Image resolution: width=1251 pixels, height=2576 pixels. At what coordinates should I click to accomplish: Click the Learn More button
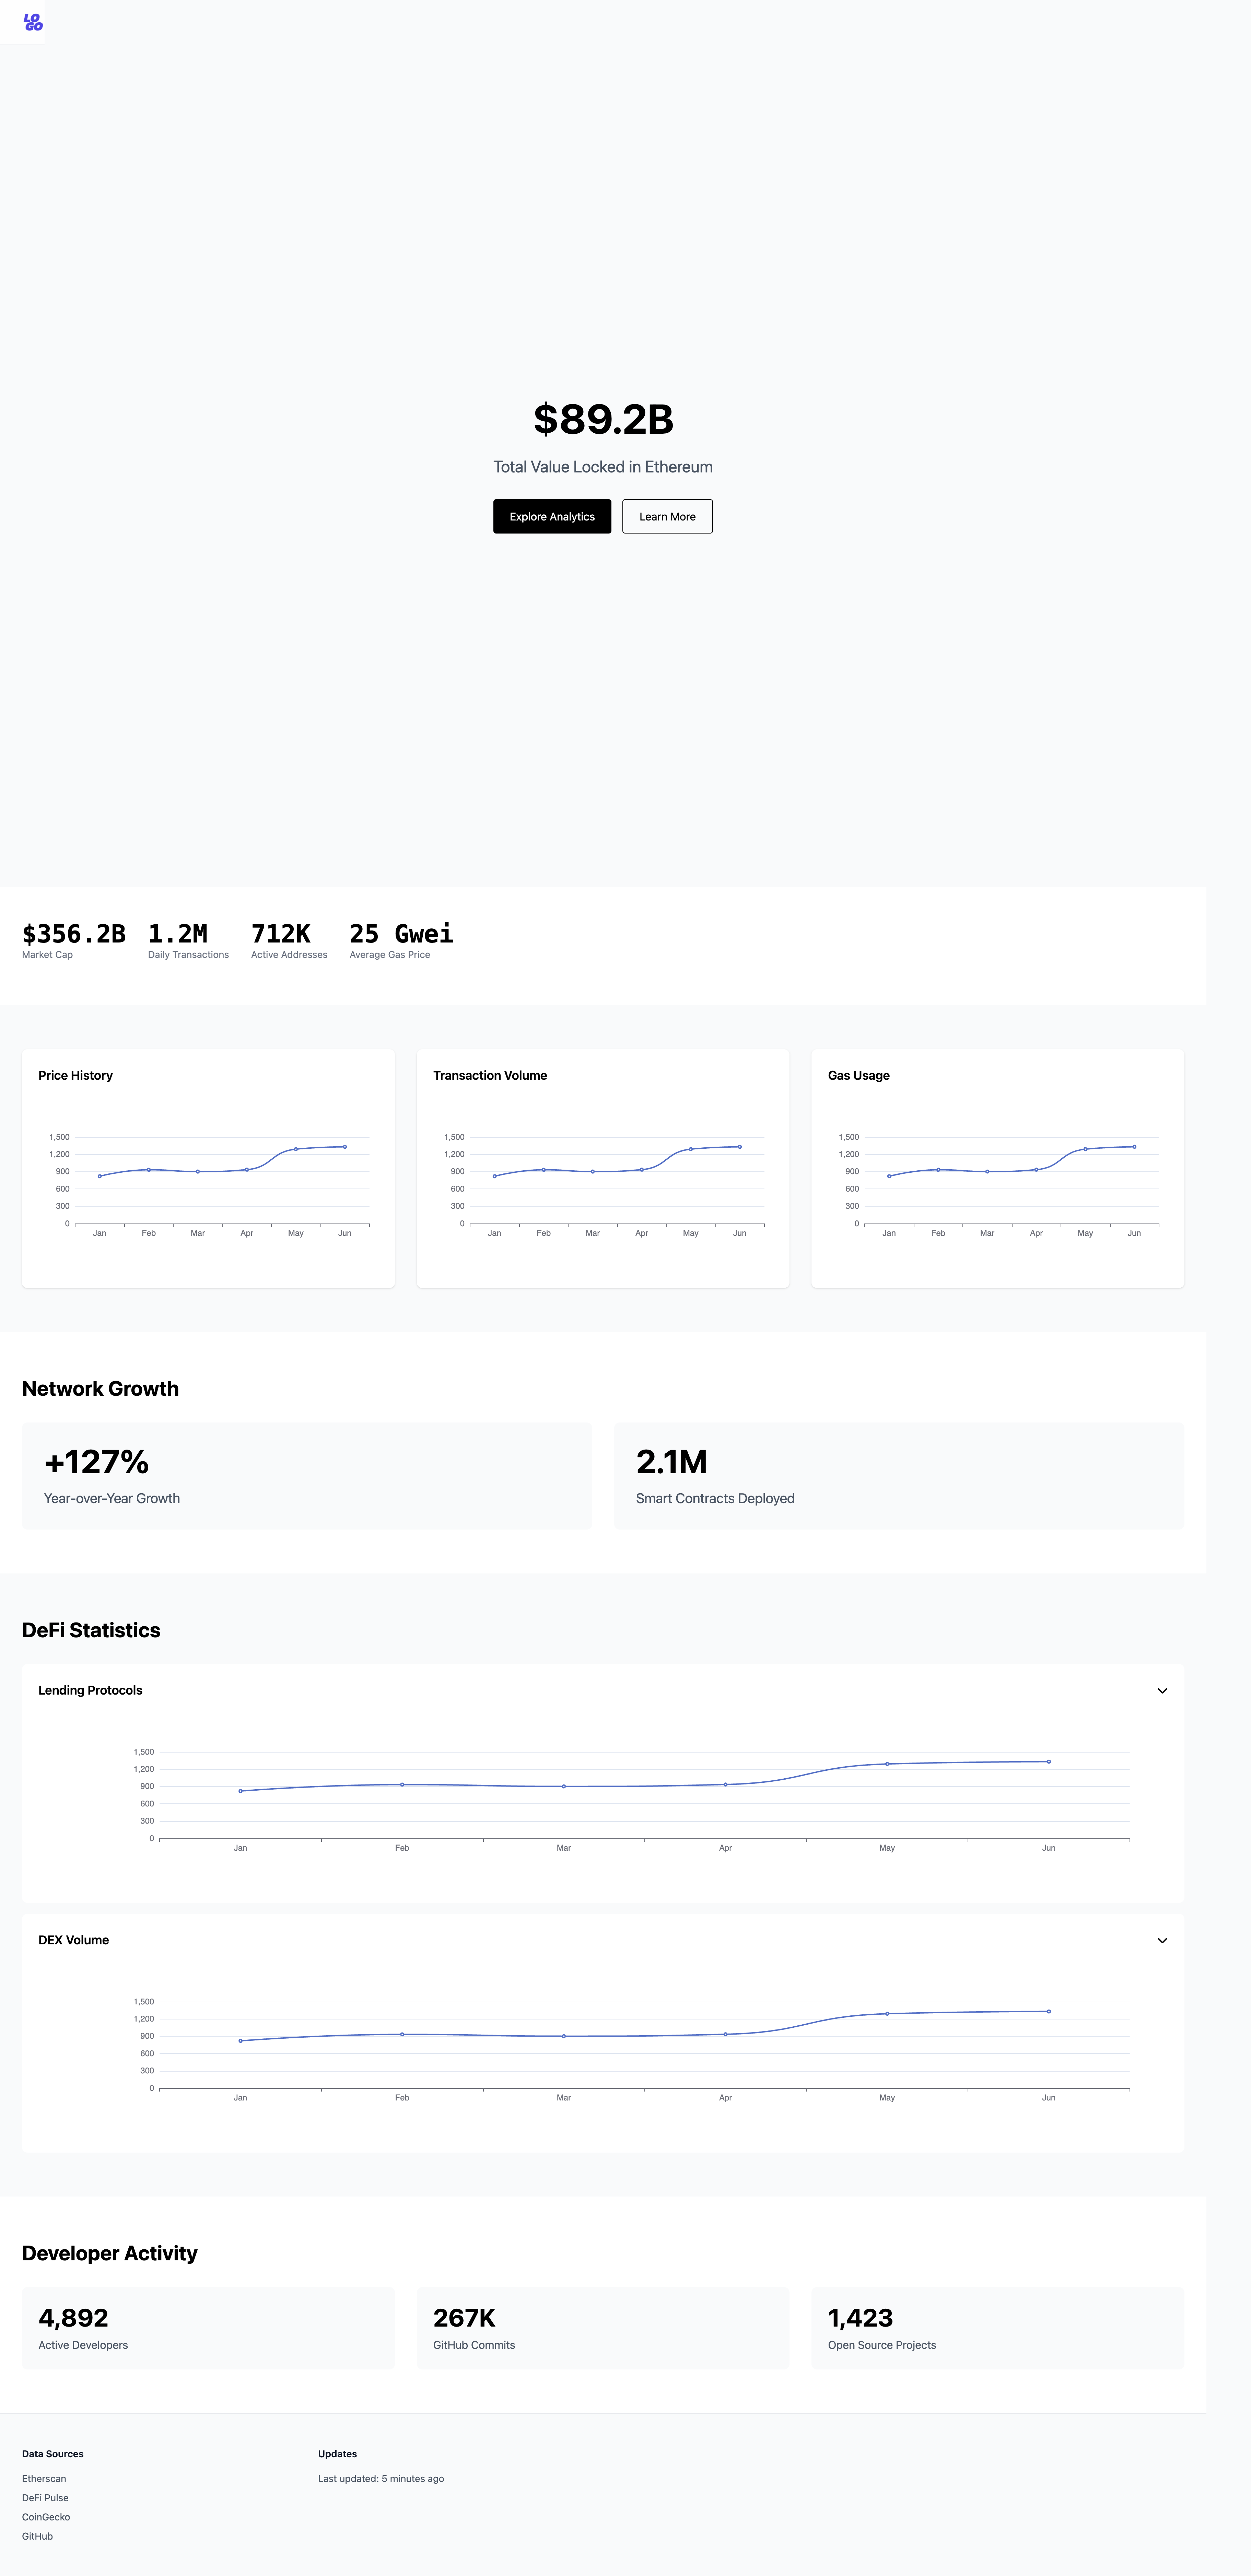(x=667, y=516)
